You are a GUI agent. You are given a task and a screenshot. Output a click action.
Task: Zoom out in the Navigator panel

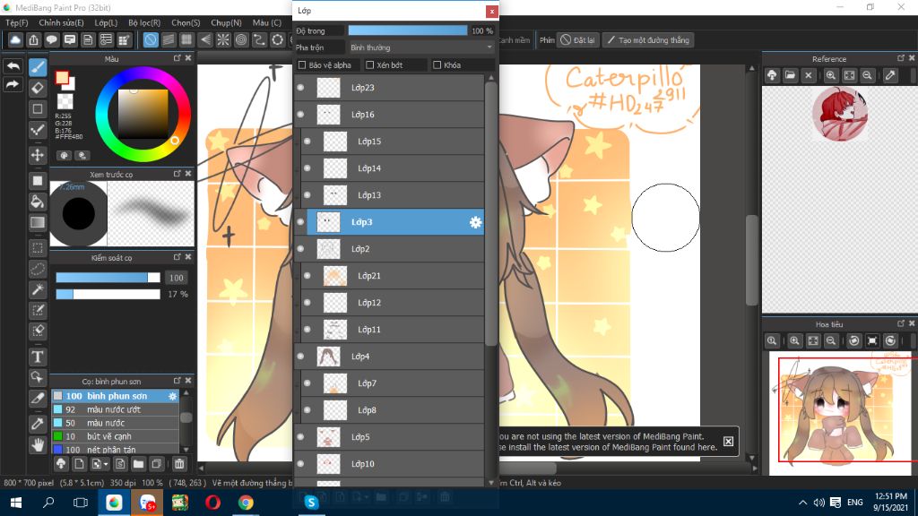[831, 340]
